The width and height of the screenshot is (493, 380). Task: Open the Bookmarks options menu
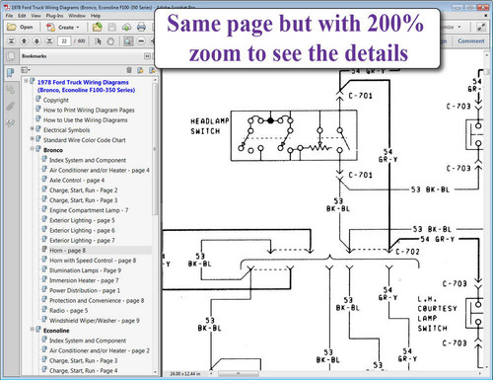[x=26, y=70]
